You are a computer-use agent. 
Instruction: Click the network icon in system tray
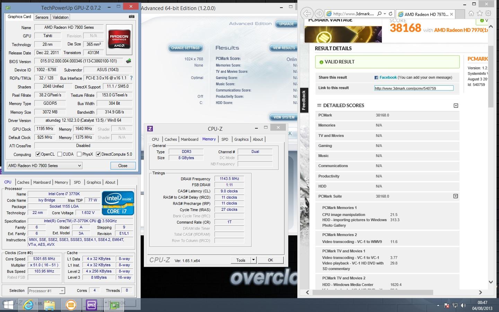pyautogui.click(x=455, y=305)
